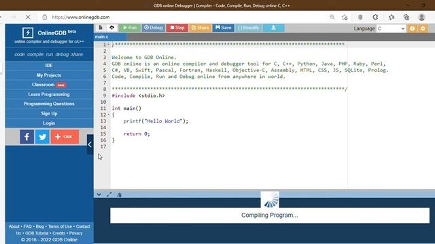
Task: Download code with the download arrow icon
Action: 273,28
